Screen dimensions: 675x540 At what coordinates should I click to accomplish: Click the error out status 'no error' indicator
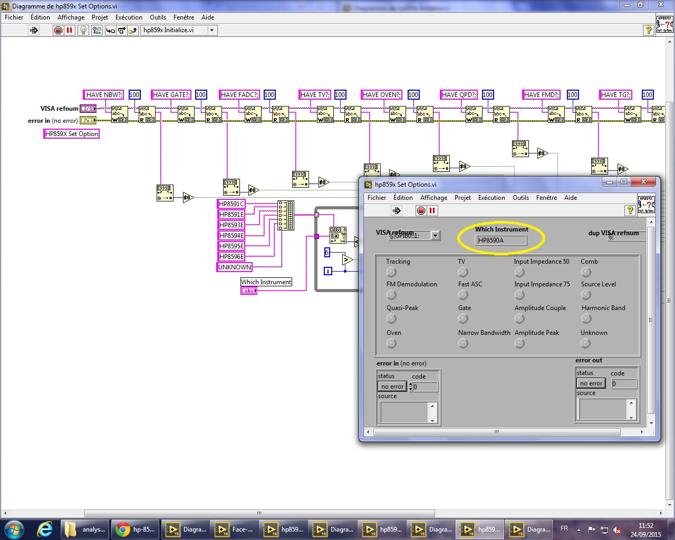[591, 383]
